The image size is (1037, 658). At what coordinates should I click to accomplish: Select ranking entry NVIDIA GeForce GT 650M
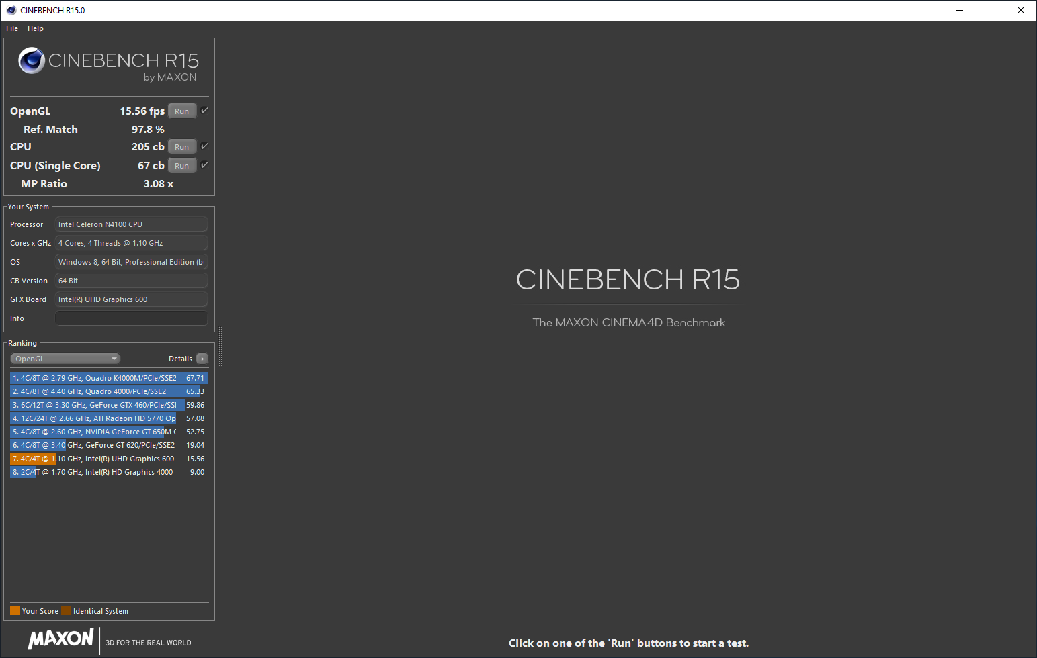pyautogui.click(x=109, y=432)
